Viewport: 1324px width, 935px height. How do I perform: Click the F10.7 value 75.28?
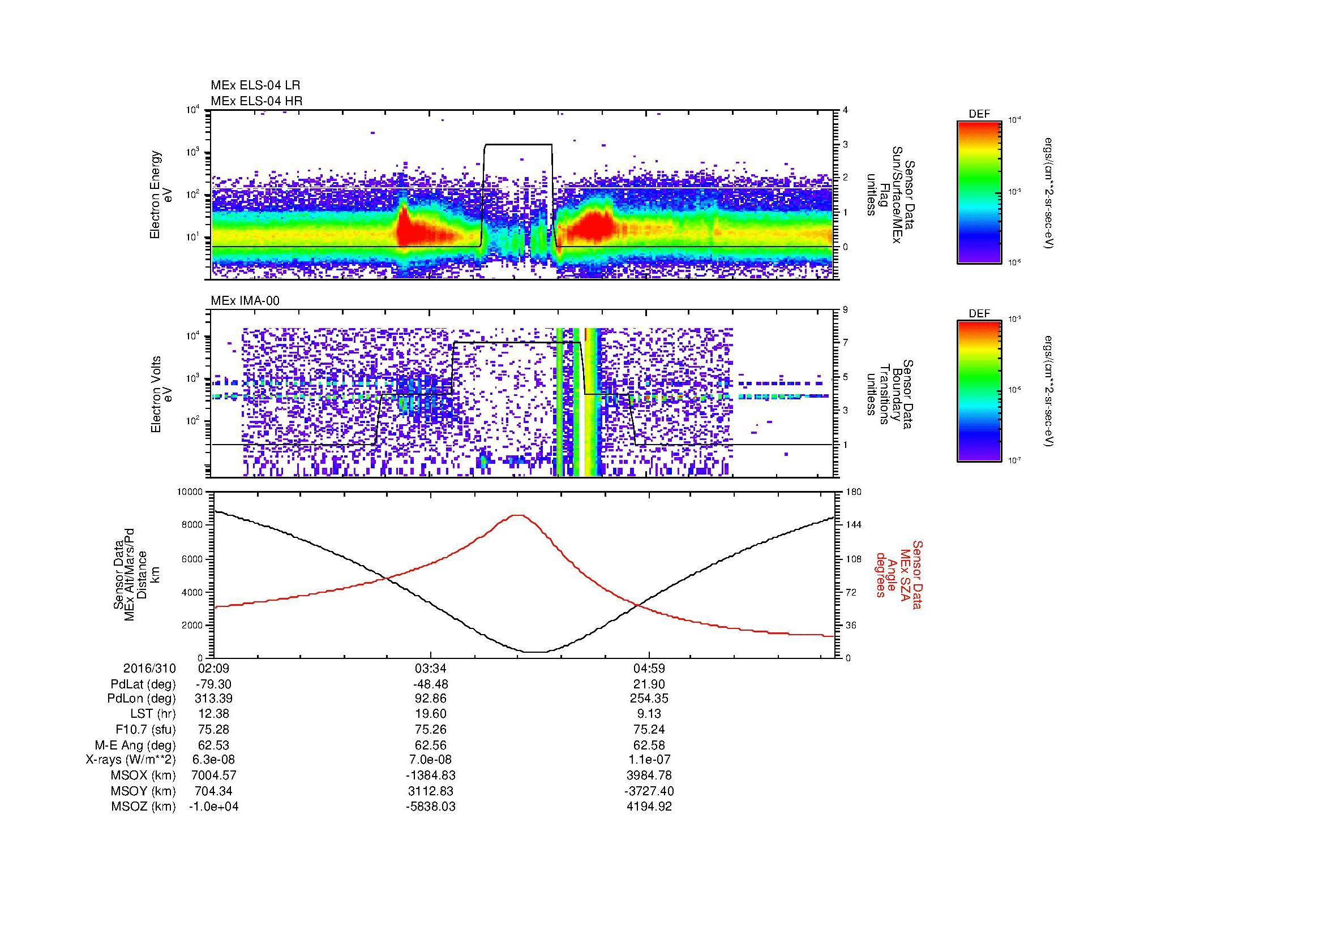coord(213,729)
